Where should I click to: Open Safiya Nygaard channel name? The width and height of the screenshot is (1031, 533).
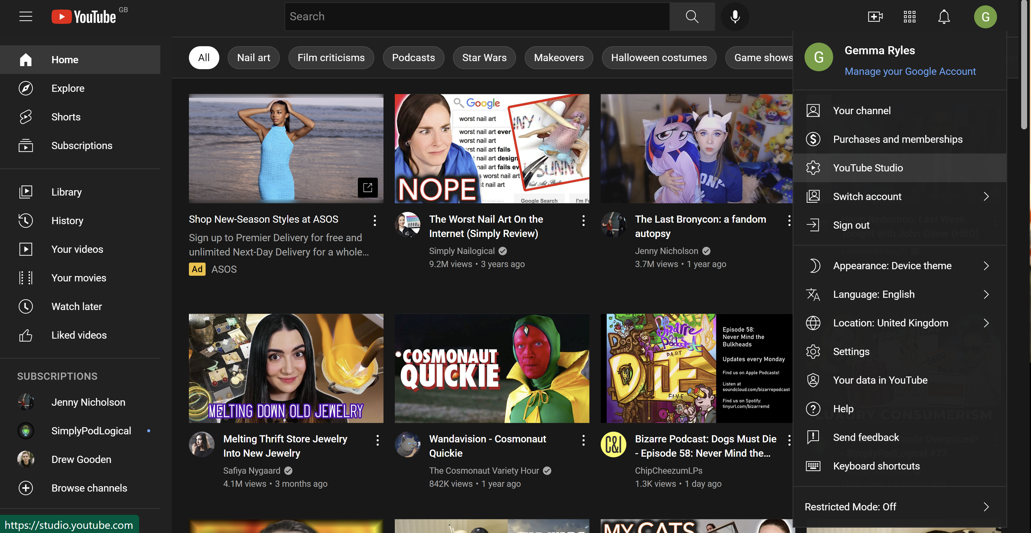[x=252, y=470]
